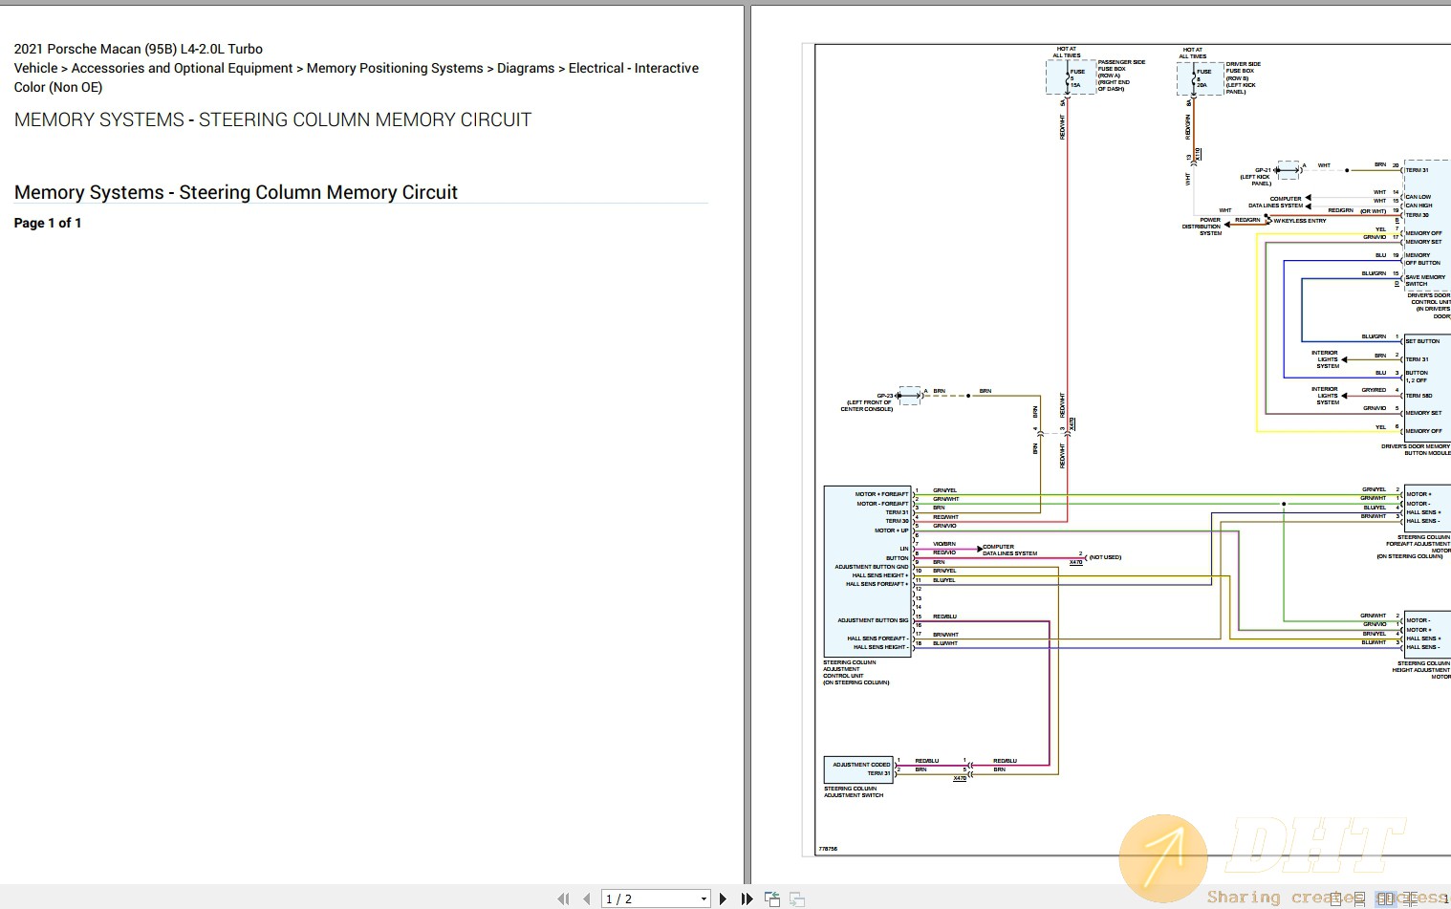Go to the next page
The height and width of the screenshot is (909, 1451).
click(723, 898)
